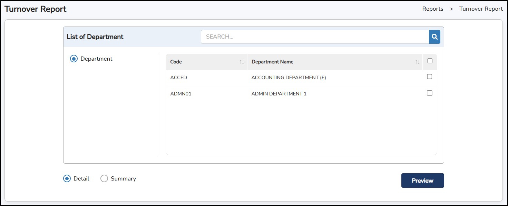Click the ACCOUNTING DEPARTMENT (E) name cell
This screenshot has height=206, width=508.
(289, 78)
